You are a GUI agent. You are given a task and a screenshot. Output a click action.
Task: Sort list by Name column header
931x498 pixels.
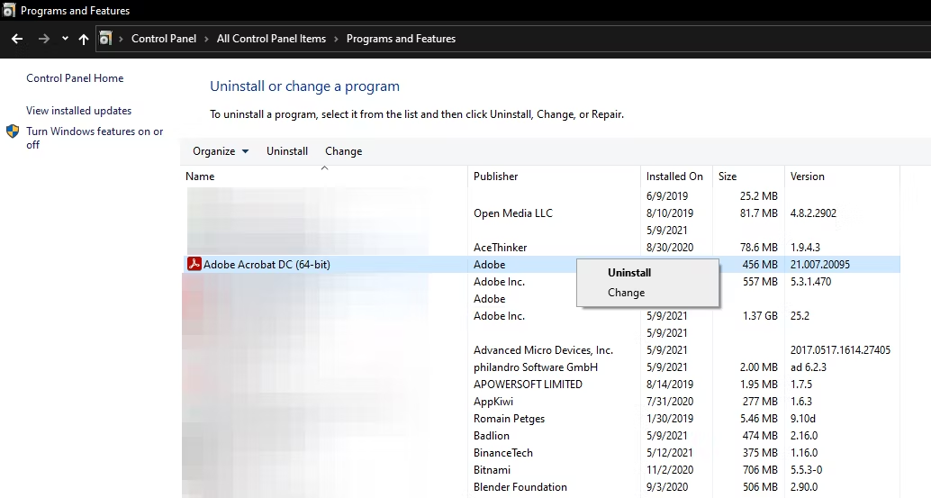[200, 177]
